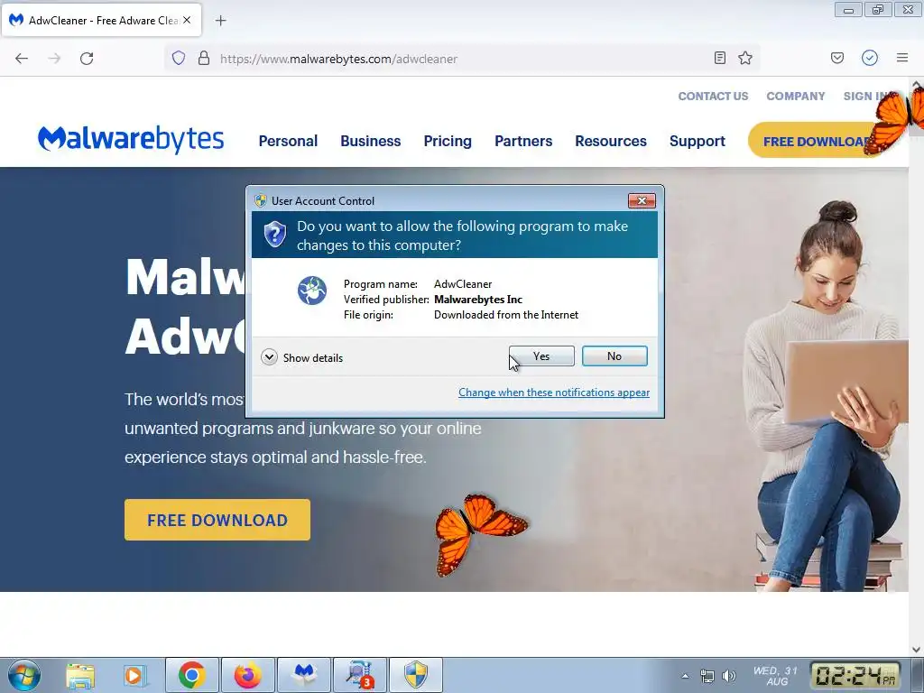Click the browser forward arrow
The width and height of the screenshot is (924, 693).
tap(54, 59)
